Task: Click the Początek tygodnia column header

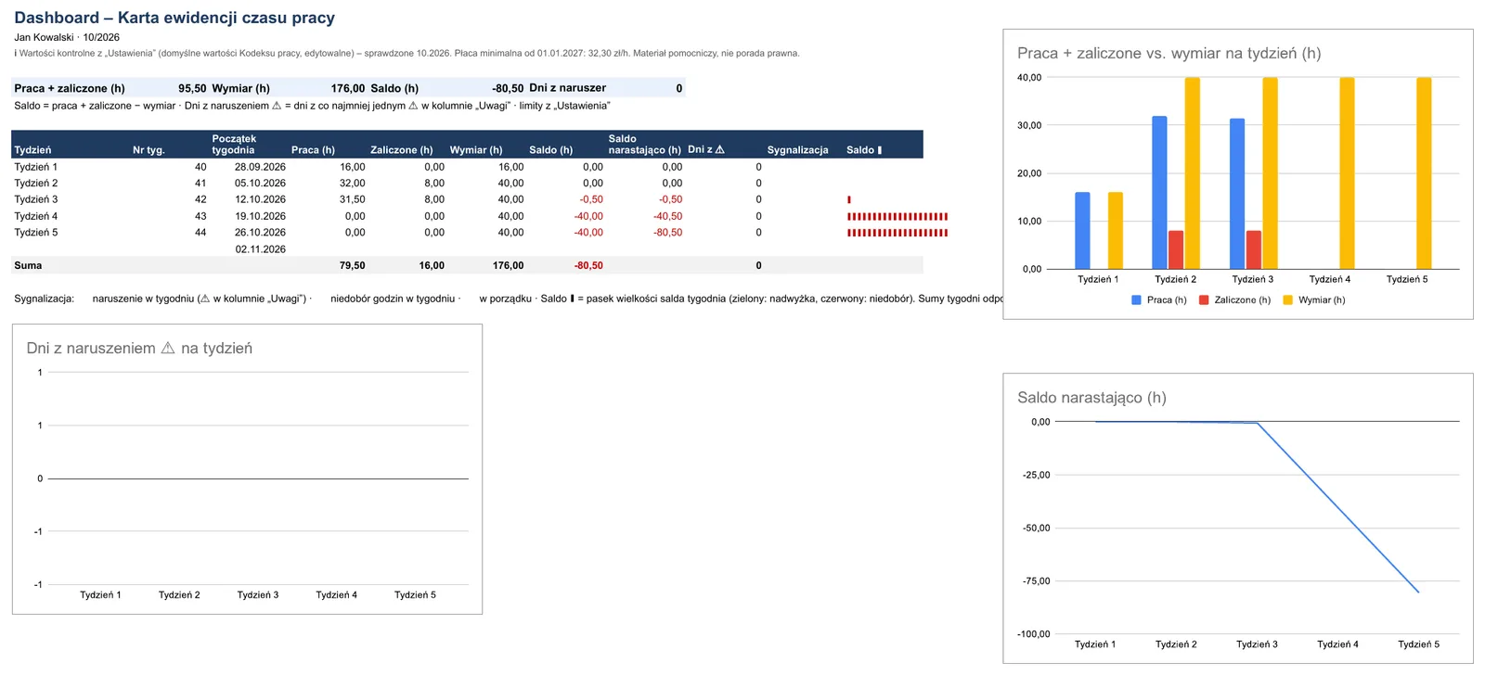Action: point(233,144)
